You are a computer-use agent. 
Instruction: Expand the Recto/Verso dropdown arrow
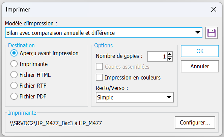click(169, 97)
